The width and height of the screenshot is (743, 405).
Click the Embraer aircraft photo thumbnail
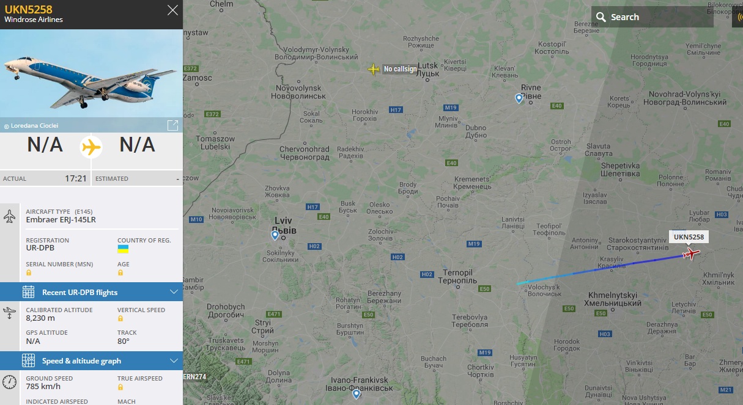[91, 81]
